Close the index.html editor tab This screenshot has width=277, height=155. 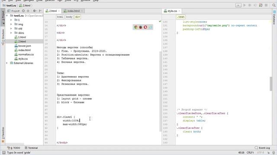[82, 11]
